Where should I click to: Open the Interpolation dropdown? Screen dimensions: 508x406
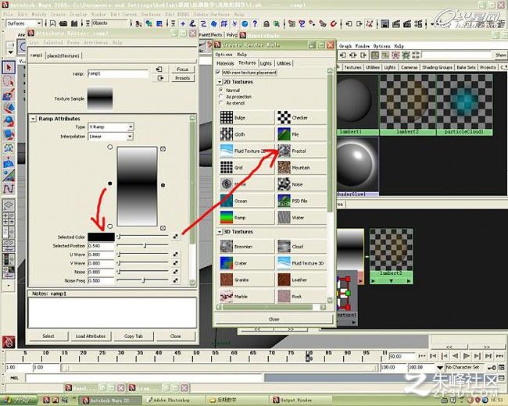(111, 137)
